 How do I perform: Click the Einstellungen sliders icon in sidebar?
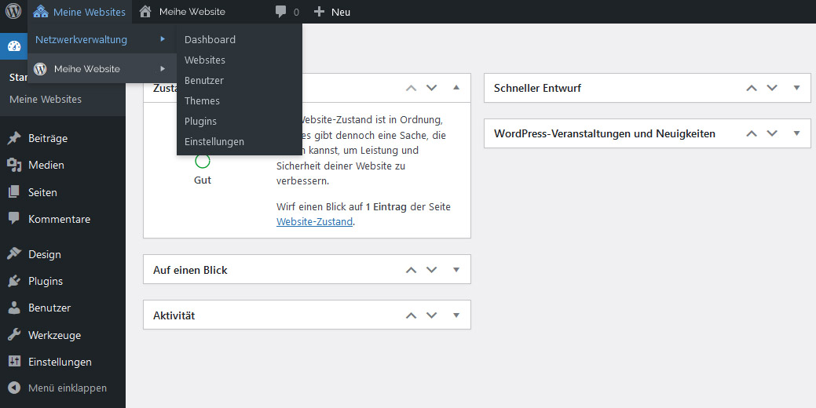click(14, 362)
